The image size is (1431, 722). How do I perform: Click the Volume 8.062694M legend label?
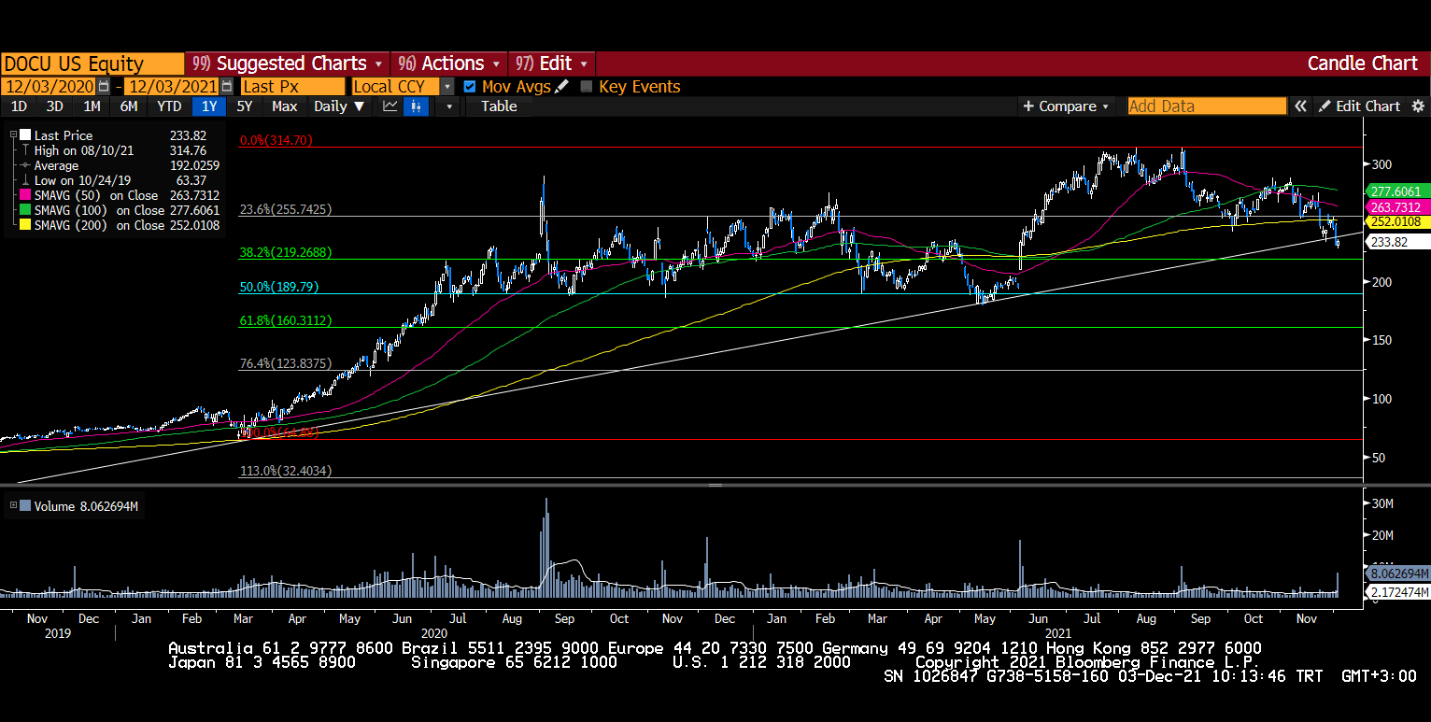(86, 506)
